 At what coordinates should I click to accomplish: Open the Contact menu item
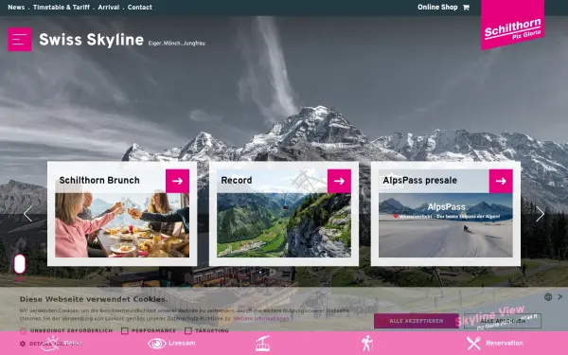coord(140,8)
